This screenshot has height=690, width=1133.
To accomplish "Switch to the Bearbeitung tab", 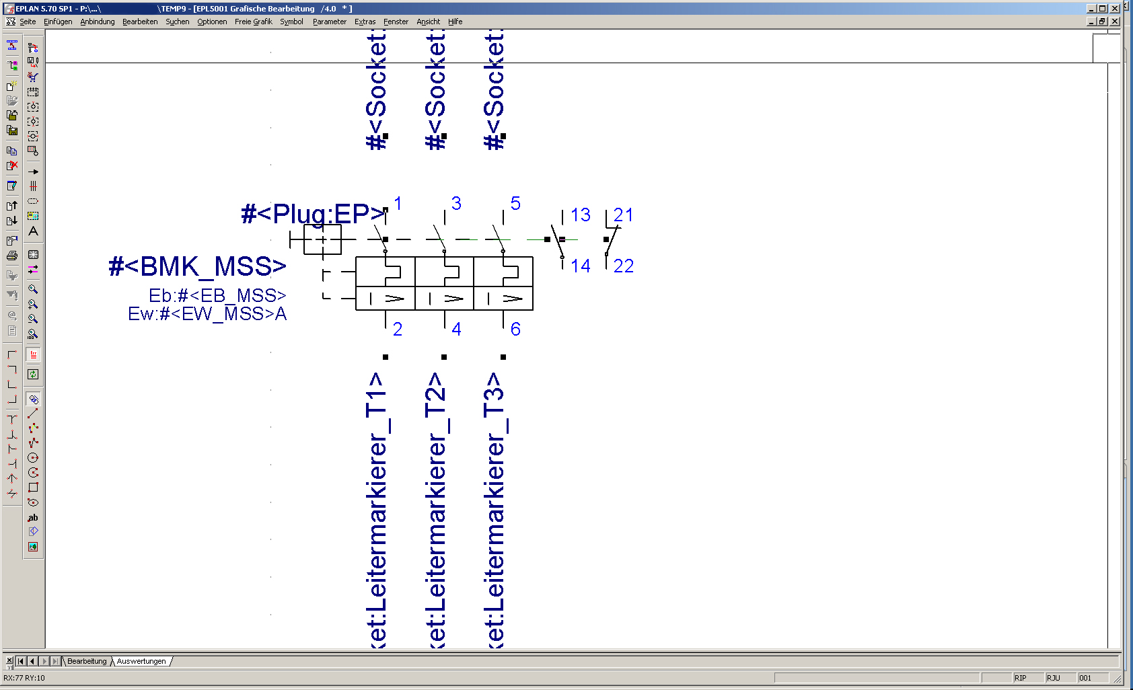I will click(x=87, y=661).
